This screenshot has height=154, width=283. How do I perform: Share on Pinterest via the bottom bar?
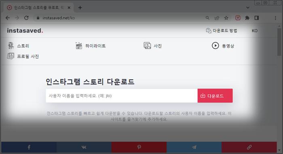point(139,147)
